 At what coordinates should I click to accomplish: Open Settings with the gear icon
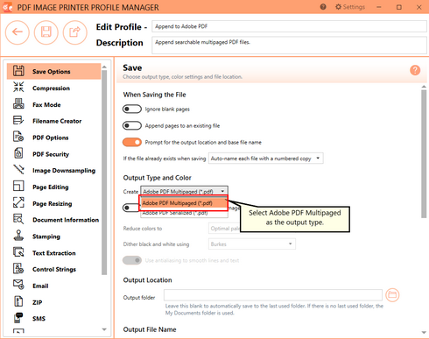coord(338,7)
